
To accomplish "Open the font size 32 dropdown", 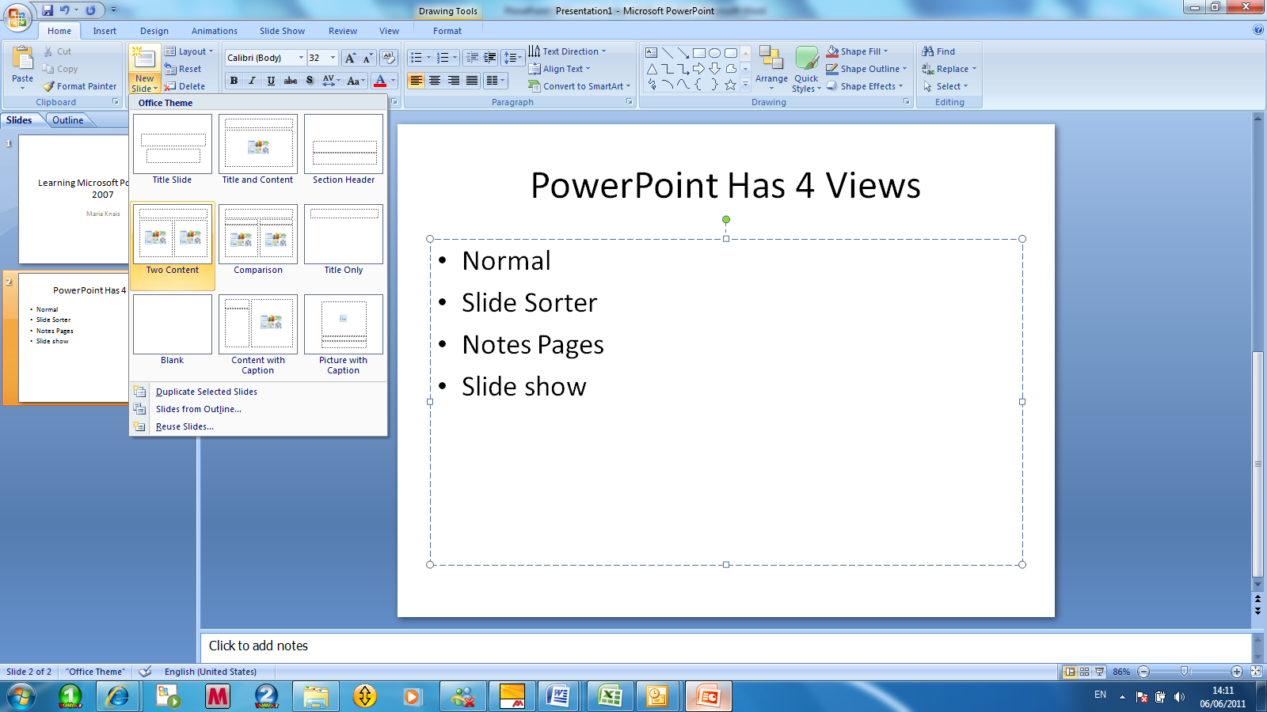I will pos(333,58).
